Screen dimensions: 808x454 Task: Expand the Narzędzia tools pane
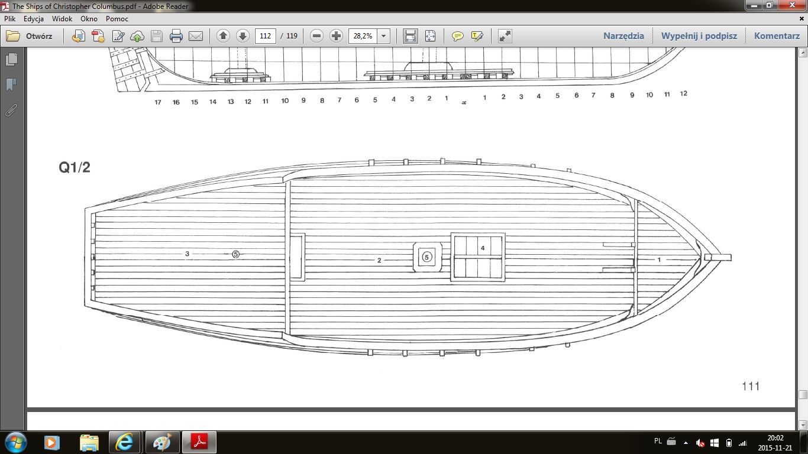(x=623, y=36)
